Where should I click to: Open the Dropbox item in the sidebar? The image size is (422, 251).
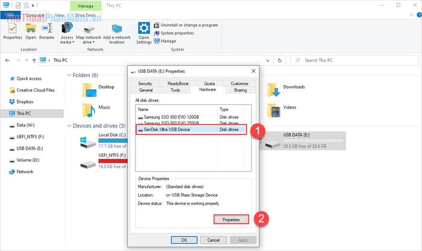pos(25,101)
